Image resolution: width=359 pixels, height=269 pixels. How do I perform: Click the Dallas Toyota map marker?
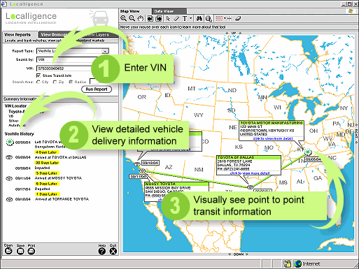click(x=250, y=187)
